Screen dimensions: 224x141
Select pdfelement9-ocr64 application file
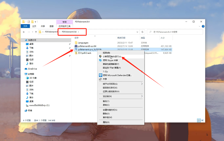pos(87,46)
